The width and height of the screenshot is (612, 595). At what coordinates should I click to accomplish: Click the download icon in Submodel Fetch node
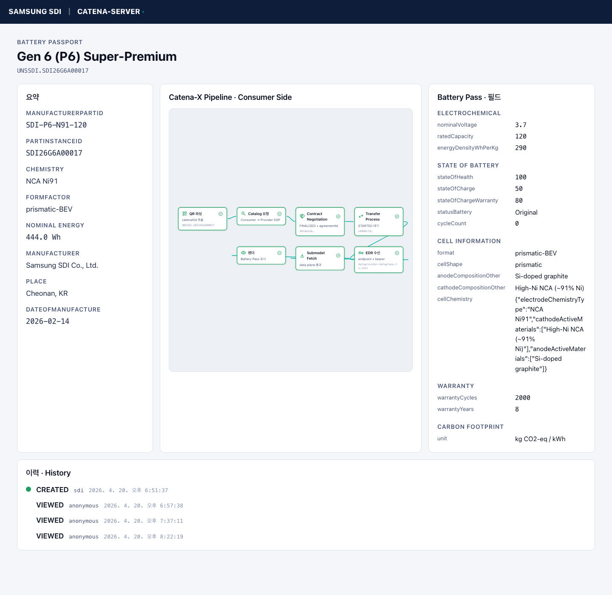pyautogui.click(x=302, y=256)
